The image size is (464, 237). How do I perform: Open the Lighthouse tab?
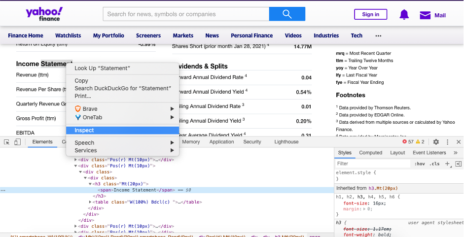[286, 142]
